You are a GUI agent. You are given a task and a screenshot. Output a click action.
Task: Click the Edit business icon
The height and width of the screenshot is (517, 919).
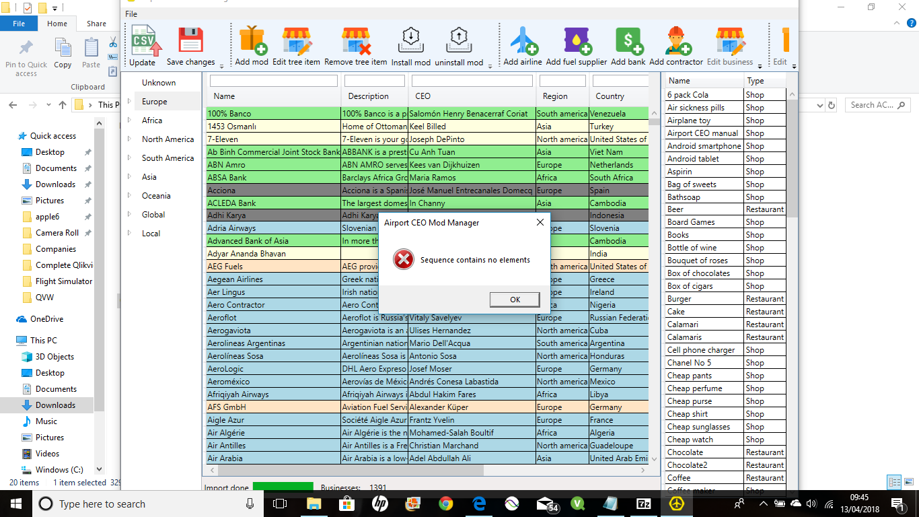(730, 40)
